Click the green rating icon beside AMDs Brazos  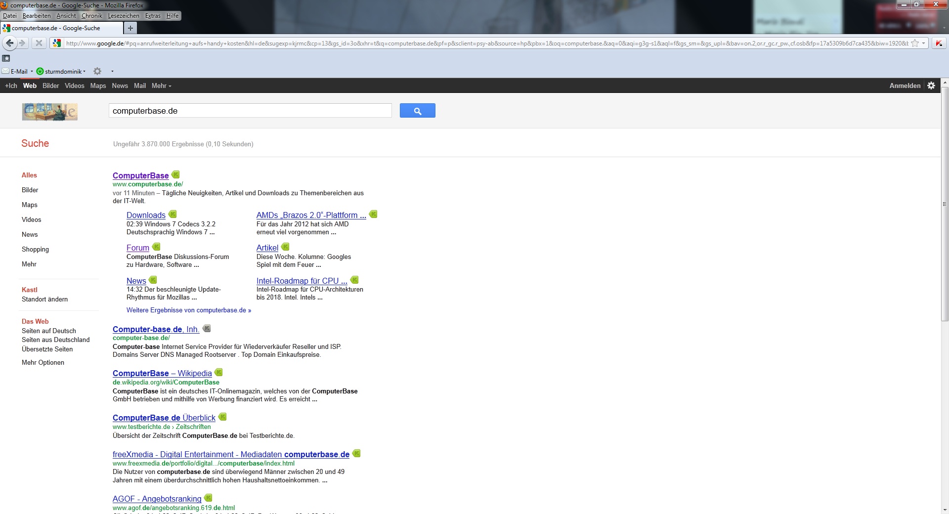[373, 214]
